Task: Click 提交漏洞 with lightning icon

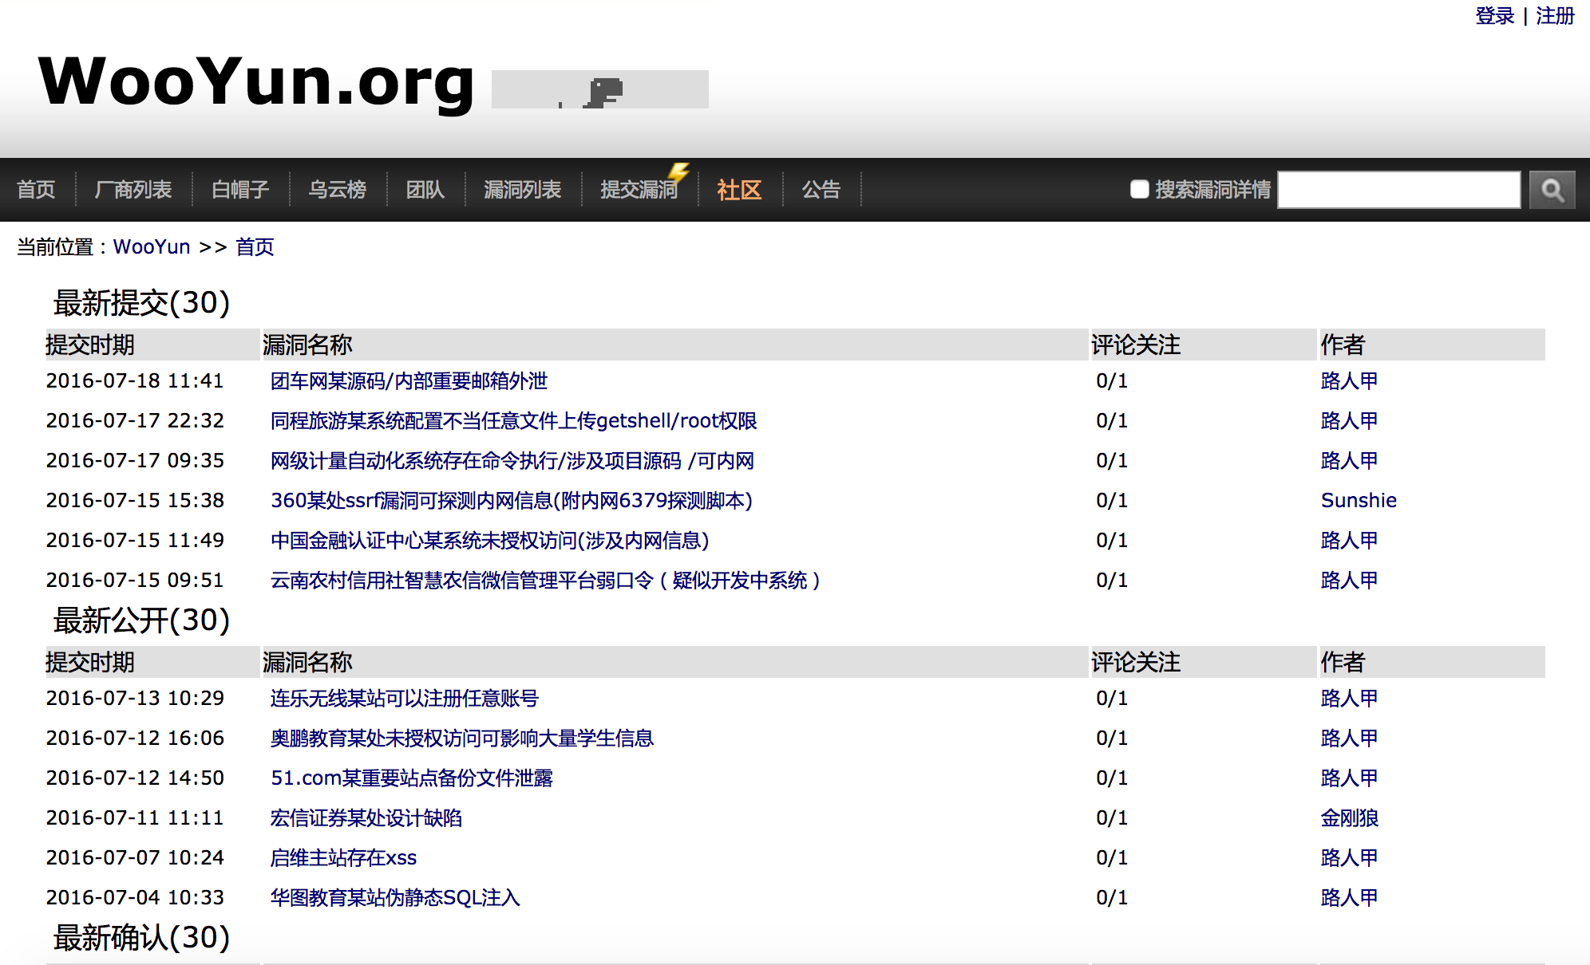Action: (639, 190)
